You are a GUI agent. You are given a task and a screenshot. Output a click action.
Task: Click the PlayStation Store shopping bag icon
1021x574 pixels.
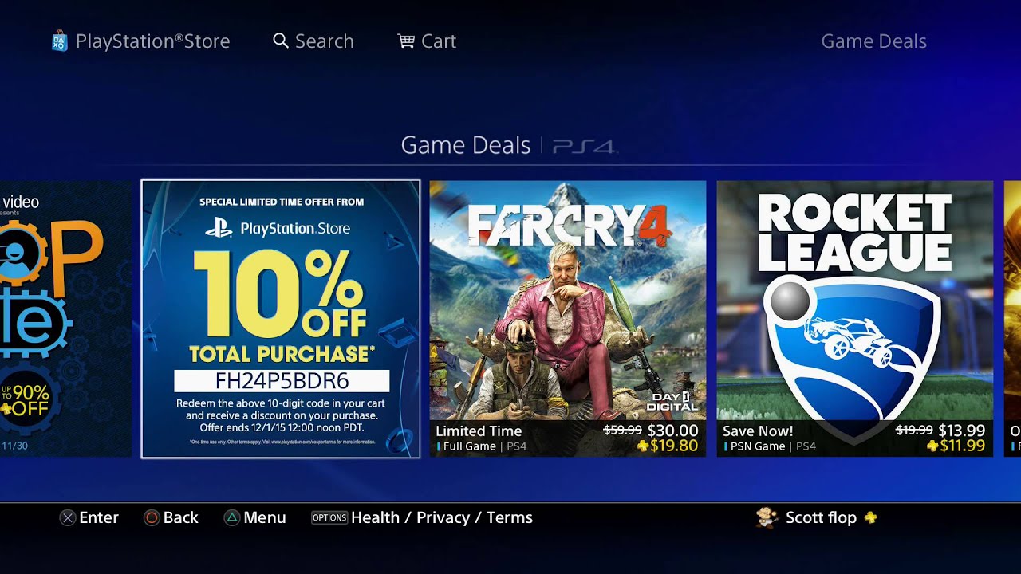click(59, 41)
